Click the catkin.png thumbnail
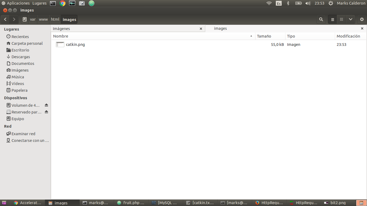 (60, 45)
